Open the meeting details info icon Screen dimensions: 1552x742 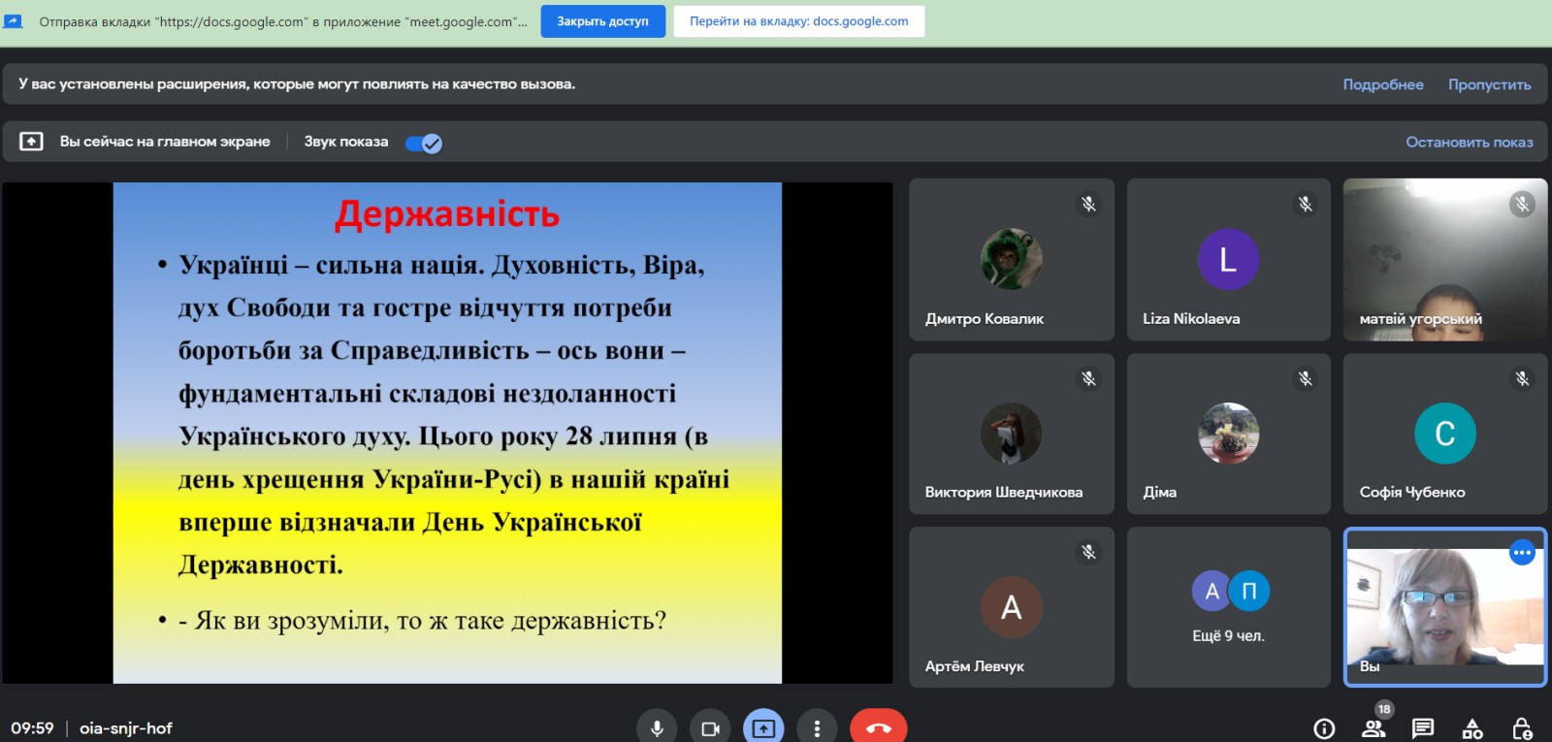coord(1324,728)
